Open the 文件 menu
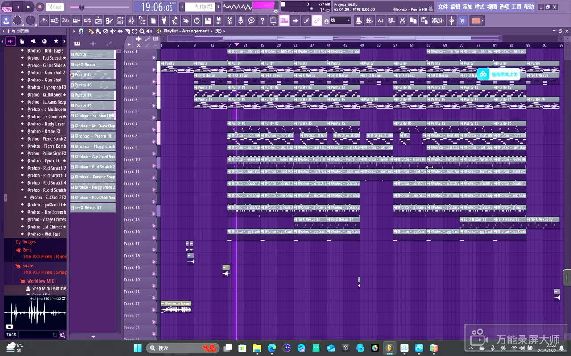 coord(443,7)
